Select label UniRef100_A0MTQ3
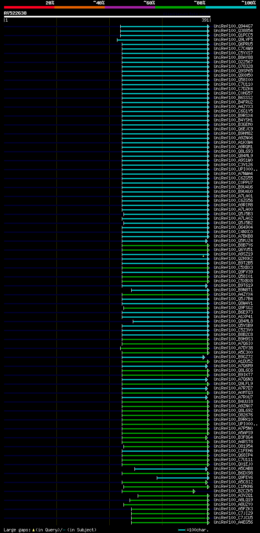This screenshot has width=260, height=533. (x=233, y=392)
